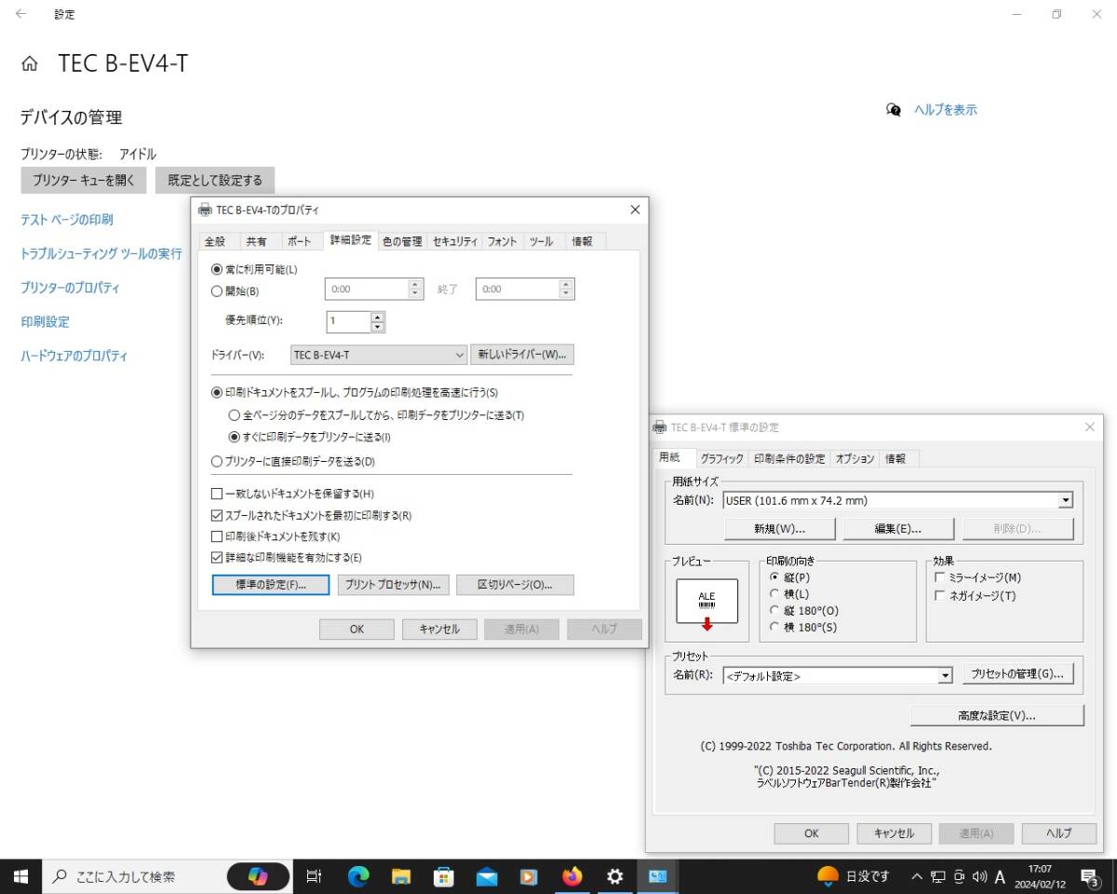Click the back arrow in the Settings window

pyautogui.click(x=20, y=14)
